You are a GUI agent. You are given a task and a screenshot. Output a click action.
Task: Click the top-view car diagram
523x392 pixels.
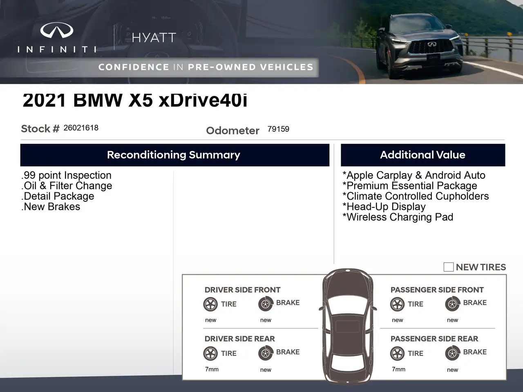click(x=348, y=327)
